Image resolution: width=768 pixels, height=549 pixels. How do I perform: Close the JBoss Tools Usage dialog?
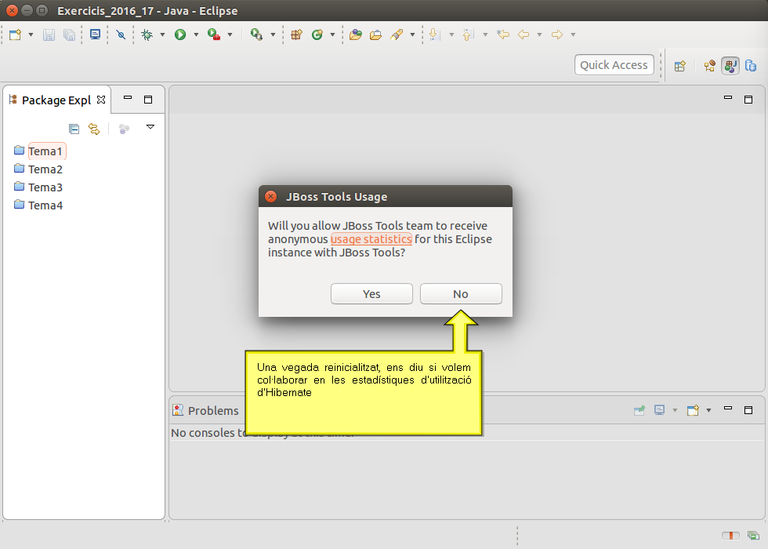click(271, 197)
